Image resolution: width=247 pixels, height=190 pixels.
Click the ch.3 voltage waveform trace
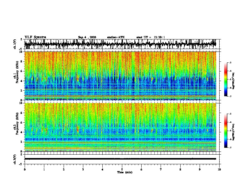(120, 159)
